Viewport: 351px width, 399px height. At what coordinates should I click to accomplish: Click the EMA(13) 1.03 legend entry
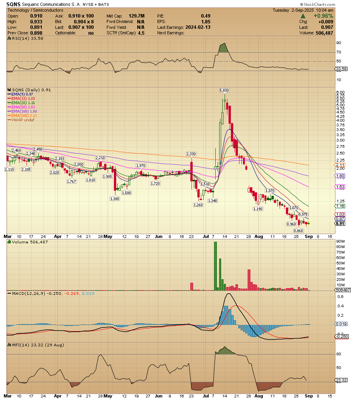click(21, 98)
